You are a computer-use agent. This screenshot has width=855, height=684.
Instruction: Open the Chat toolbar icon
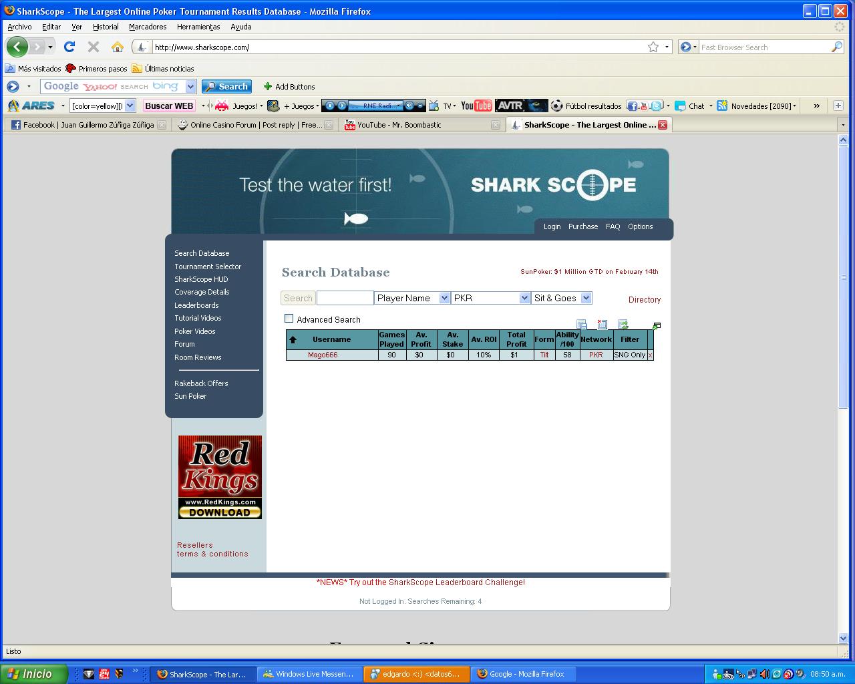click(680, 106)
